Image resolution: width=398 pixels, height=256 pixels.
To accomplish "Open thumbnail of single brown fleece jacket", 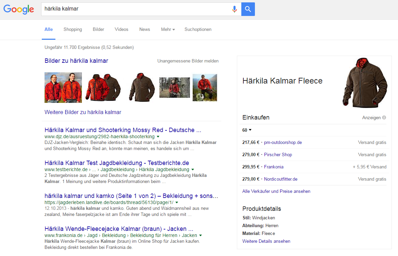I will 142,88.
